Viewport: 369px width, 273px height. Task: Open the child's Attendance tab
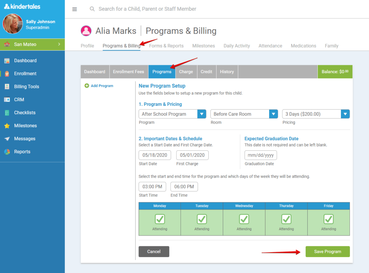(270, 46)
